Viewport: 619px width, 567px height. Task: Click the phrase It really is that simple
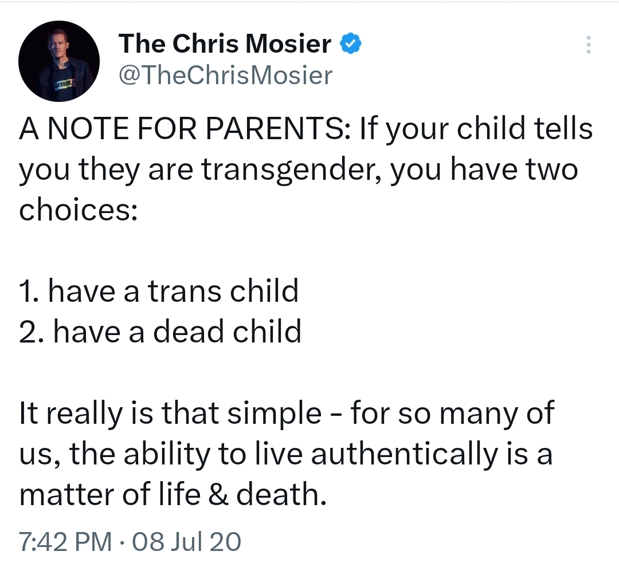click(171, 414)
